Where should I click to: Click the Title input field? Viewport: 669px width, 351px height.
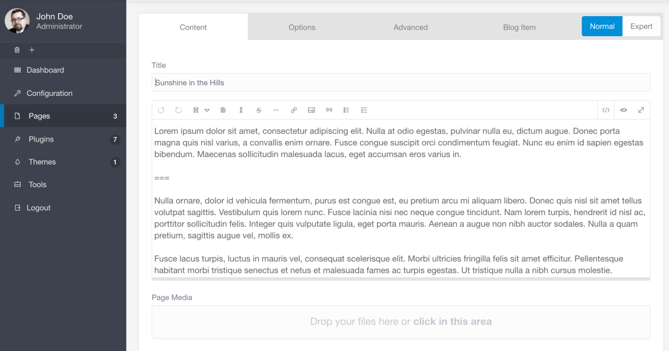[x=400, y=82]
